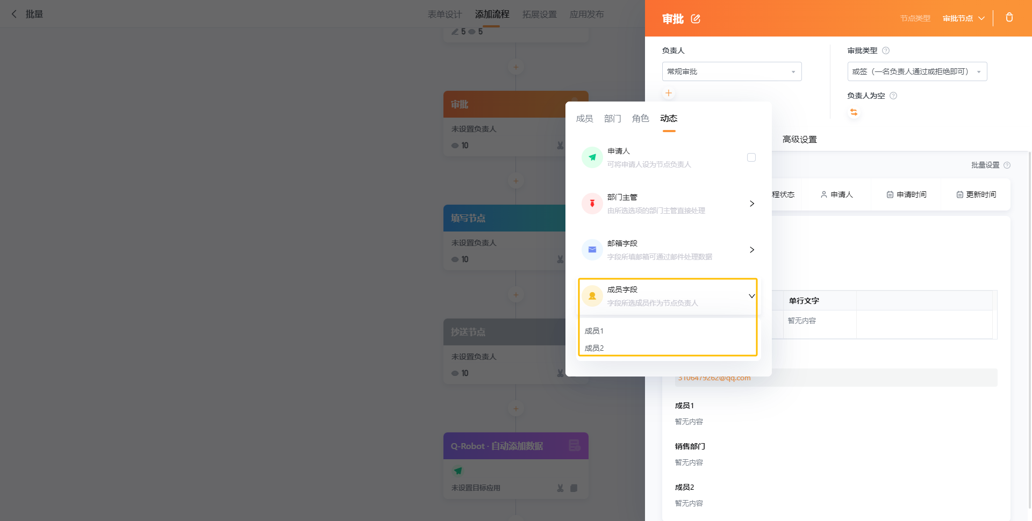Switch to the 成员 tab
The width and height of the screenshot is (1032, 521).
[585, 119]
